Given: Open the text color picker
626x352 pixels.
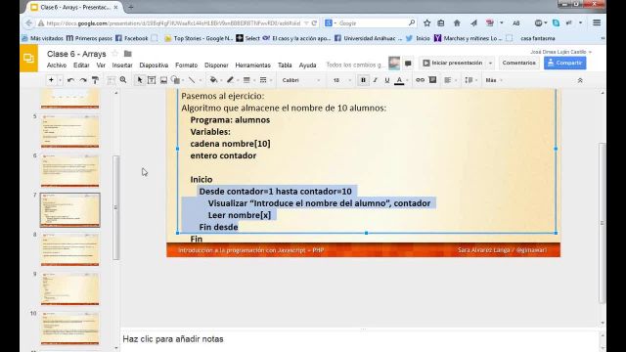Looking at the screenshot, I should 399,80.
